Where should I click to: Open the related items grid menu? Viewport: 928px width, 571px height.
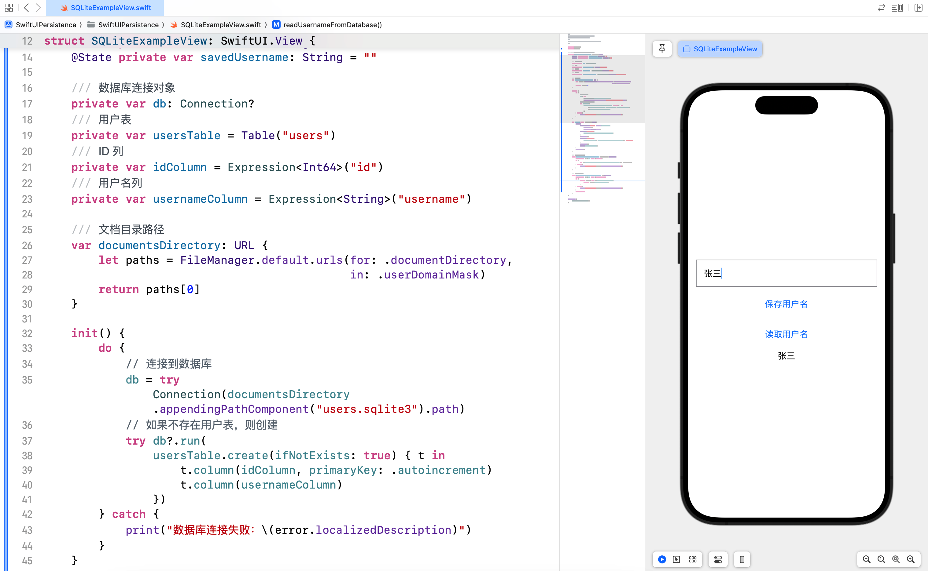(9, 8)
